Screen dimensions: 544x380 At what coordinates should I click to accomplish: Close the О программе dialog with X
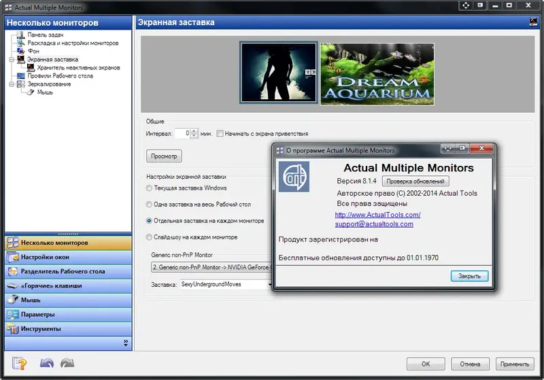(481, 148)
